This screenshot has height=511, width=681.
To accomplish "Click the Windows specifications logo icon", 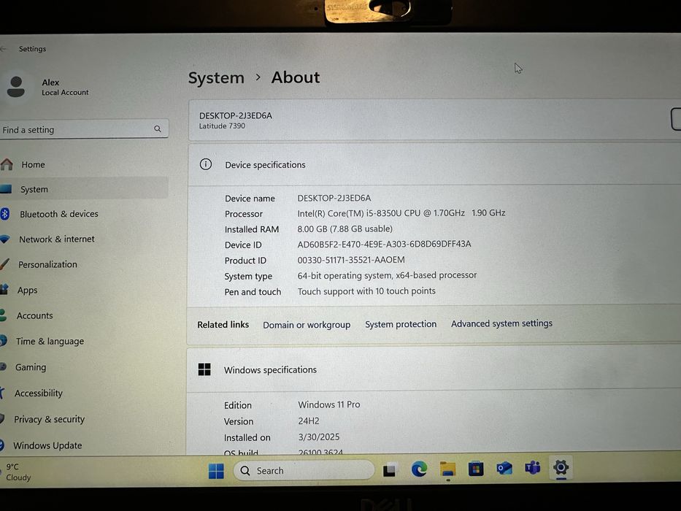I will (204, 369).
